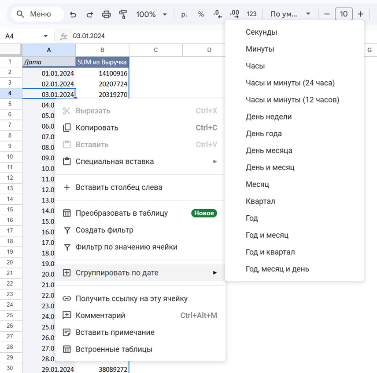This screenshot has width=377, height=373.
Task: Select Минуты grouping option
Action: tap(294, 49)
